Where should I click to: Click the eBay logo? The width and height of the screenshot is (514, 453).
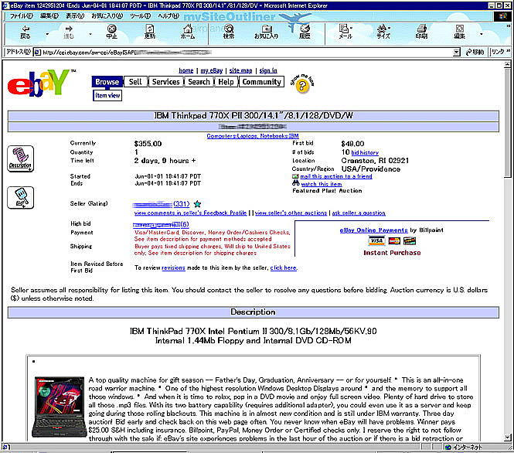pos(39,83)
